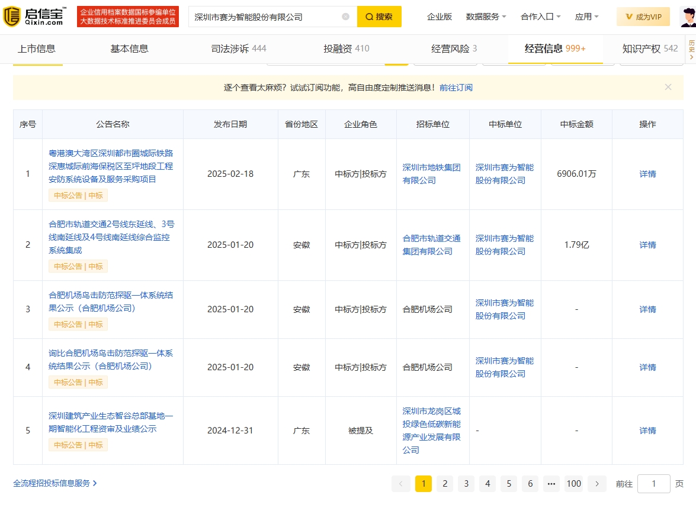Click the 被提及 role cell

click(360, 431)
